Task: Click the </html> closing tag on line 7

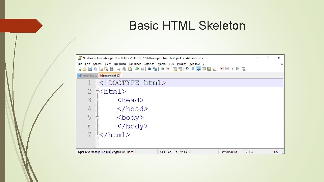Action: click(115, 135)
